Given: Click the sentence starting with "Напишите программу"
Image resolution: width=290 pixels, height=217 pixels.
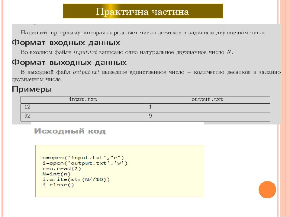Looking at the screenshot, I should point(144,33).
